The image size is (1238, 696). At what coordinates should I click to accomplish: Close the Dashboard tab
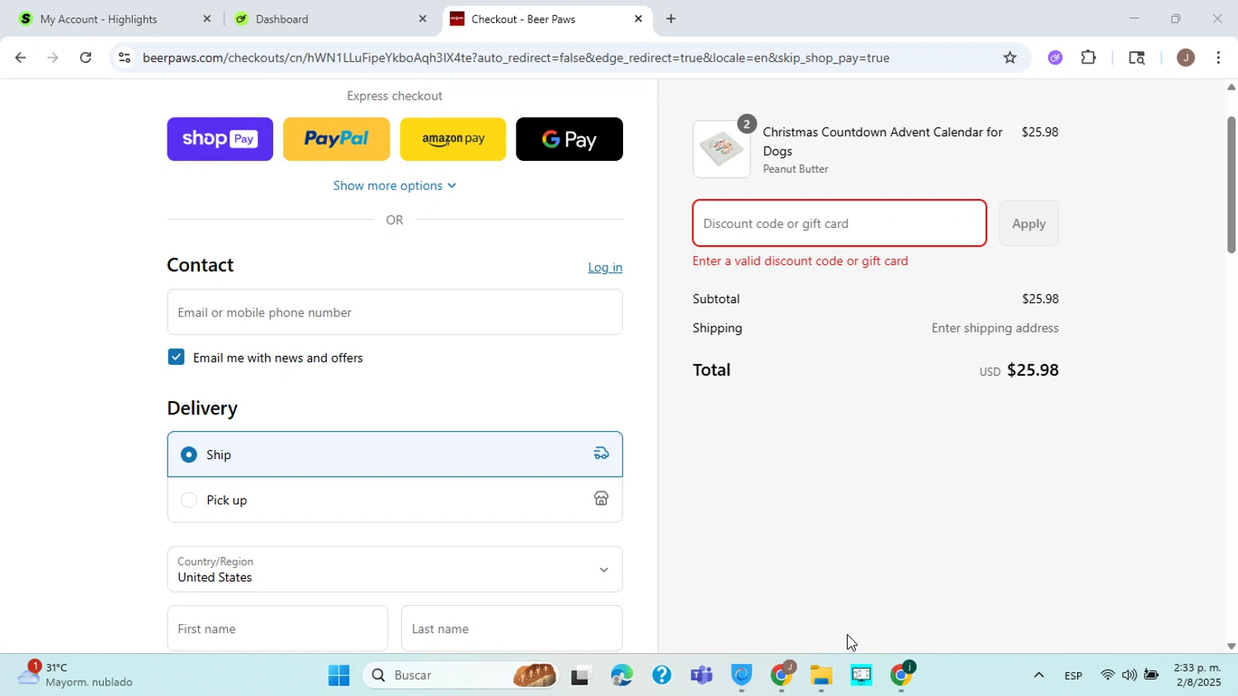[423, 18]
